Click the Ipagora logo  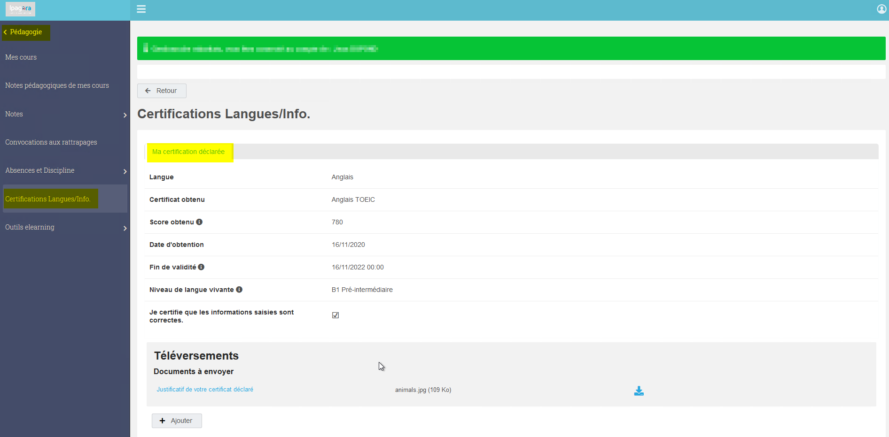click(20, 9)
